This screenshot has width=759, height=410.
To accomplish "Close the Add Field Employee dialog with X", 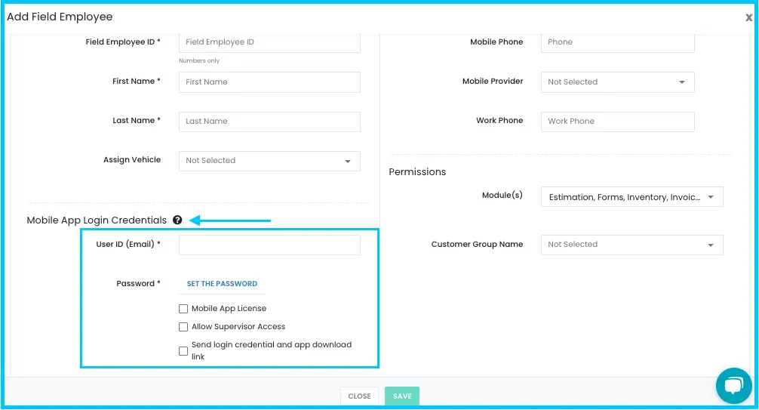I will 749,17.
